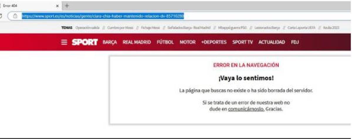352x139 pixels.
Task: Navigate to the FÚTBOL section
Action: 165,42
